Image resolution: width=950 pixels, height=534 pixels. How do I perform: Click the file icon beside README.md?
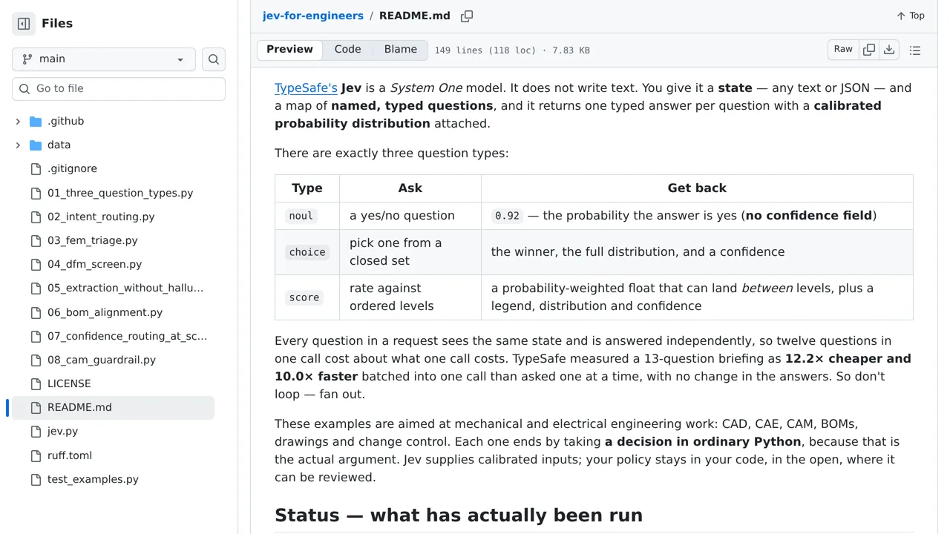point(36,407)
